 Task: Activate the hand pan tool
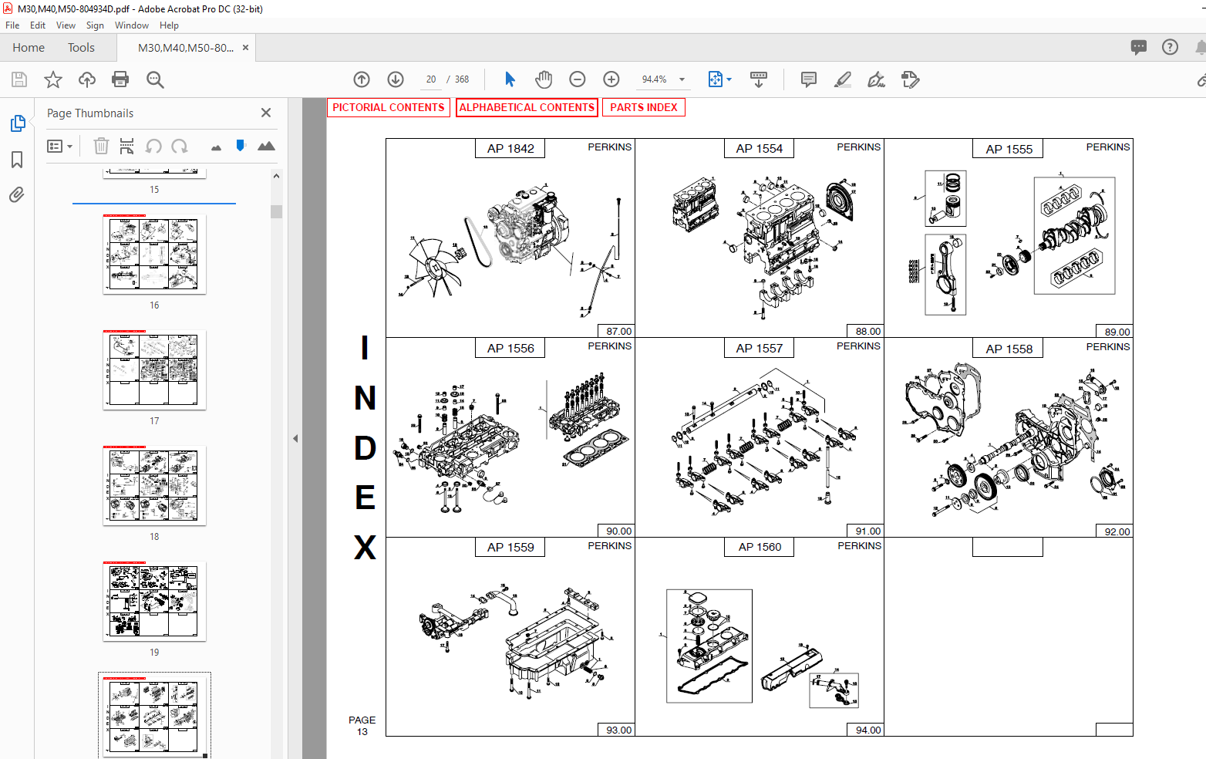pos(544,79)
